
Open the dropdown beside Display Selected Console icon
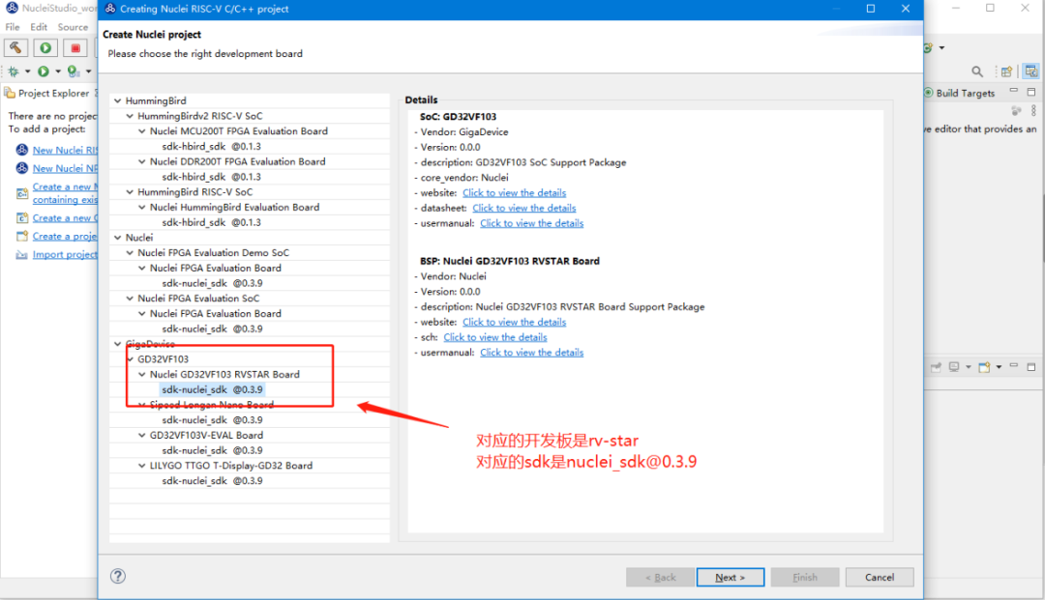[969, 367]
